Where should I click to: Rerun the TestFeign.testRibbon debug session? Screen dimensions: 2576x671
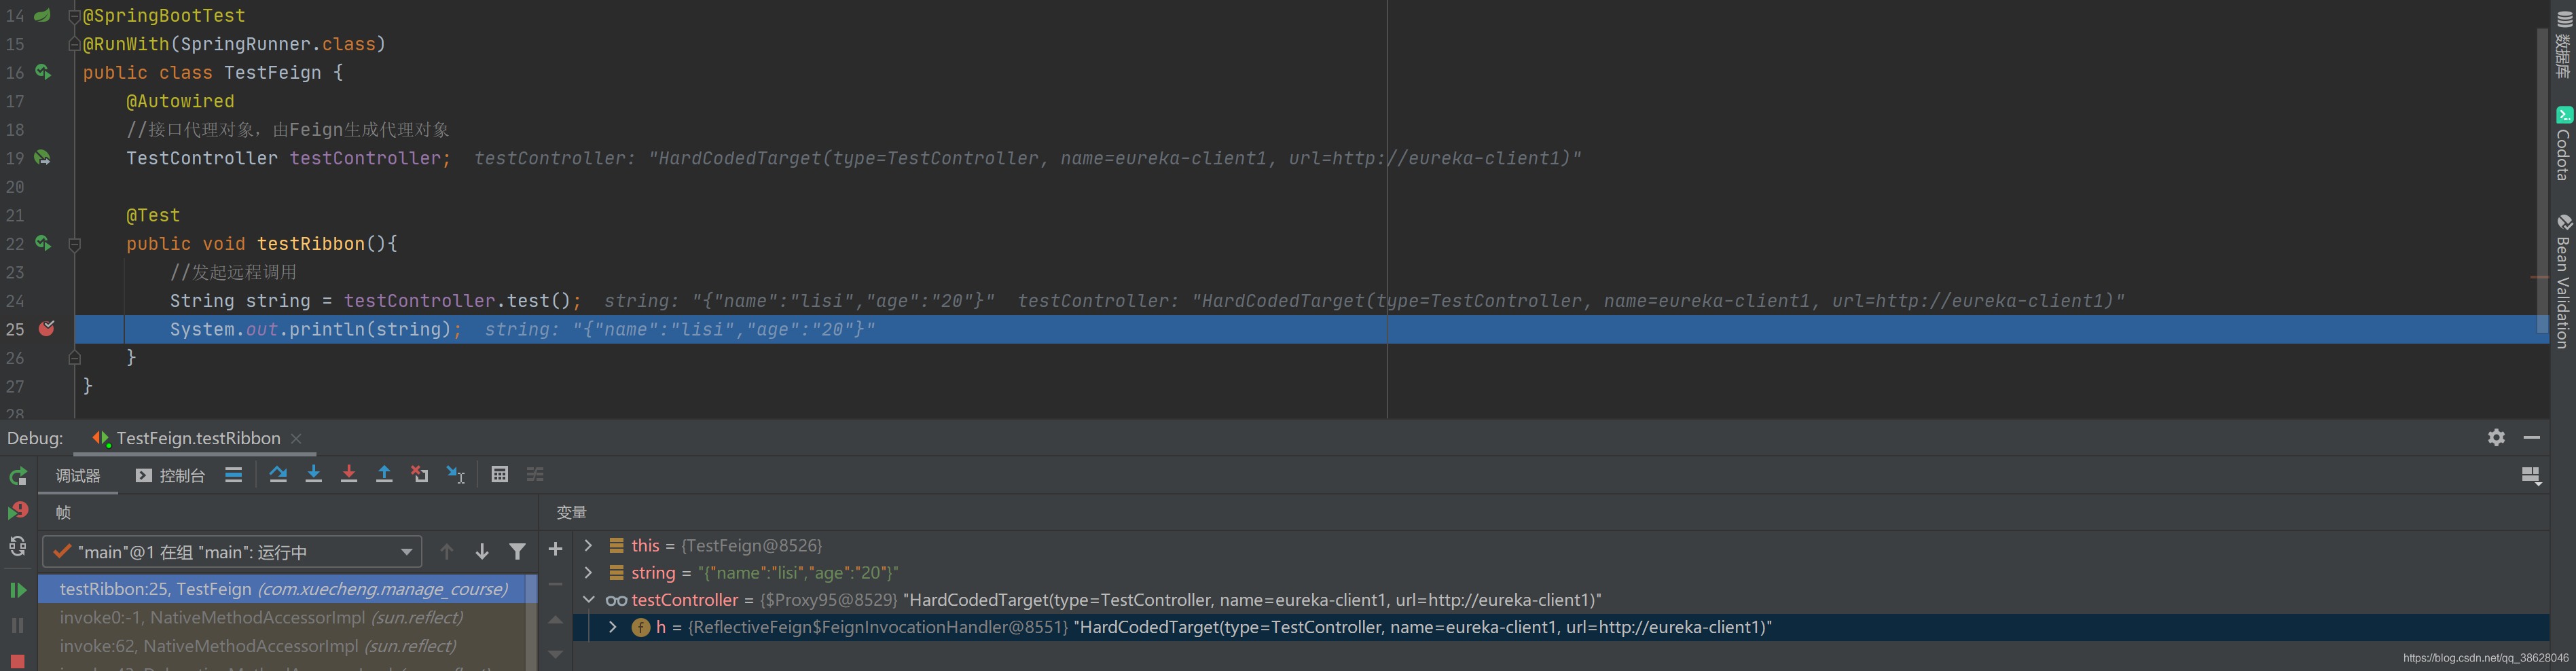18,476
